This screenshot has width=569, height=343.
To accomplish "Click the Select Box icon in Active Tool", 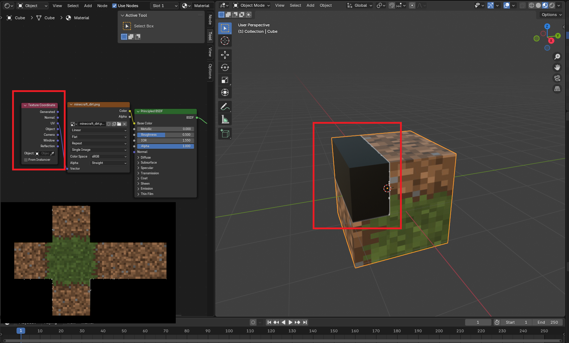I will (x=127, y=26).
